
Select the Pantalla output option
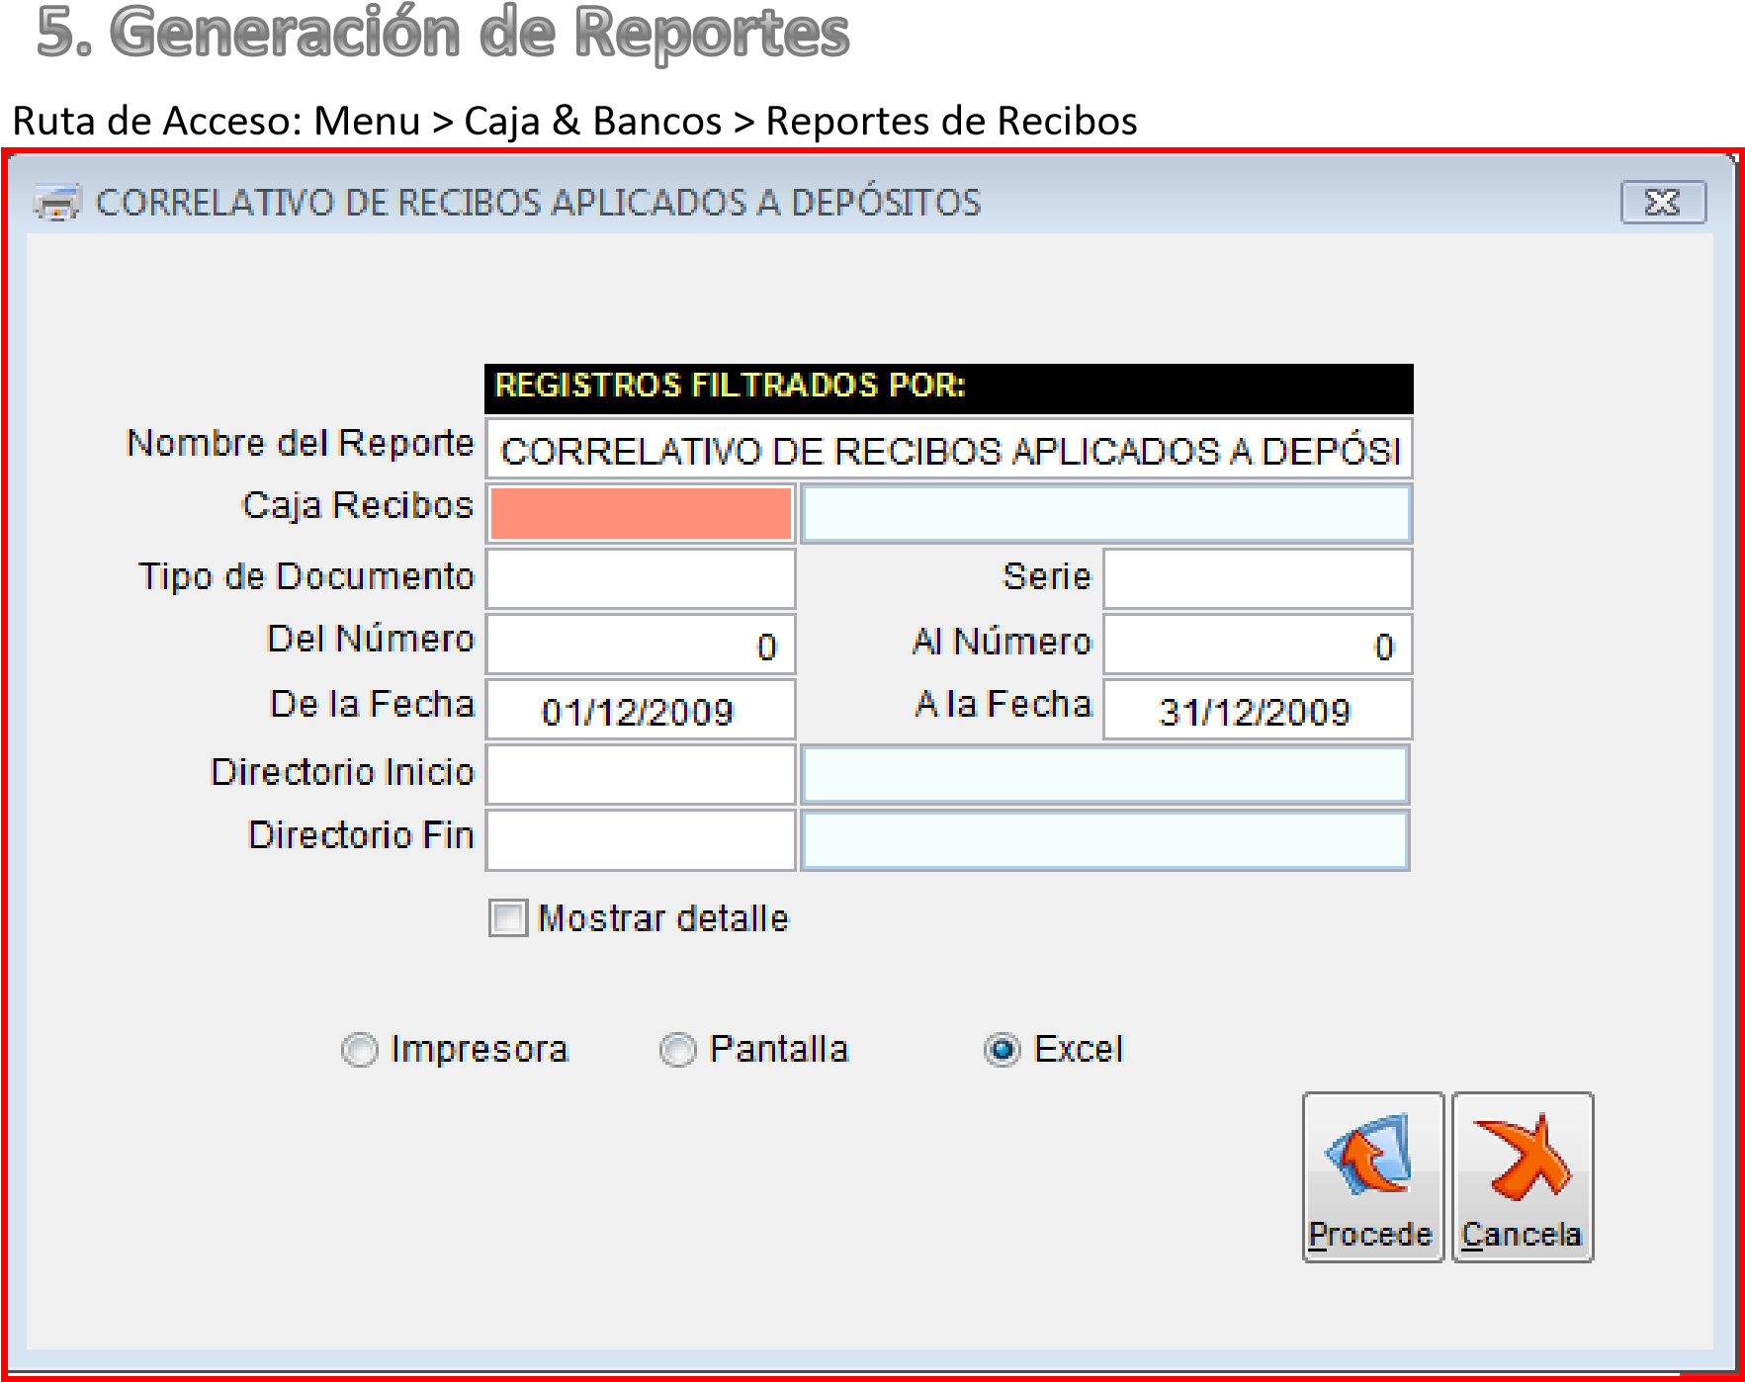click(678, 1050)
